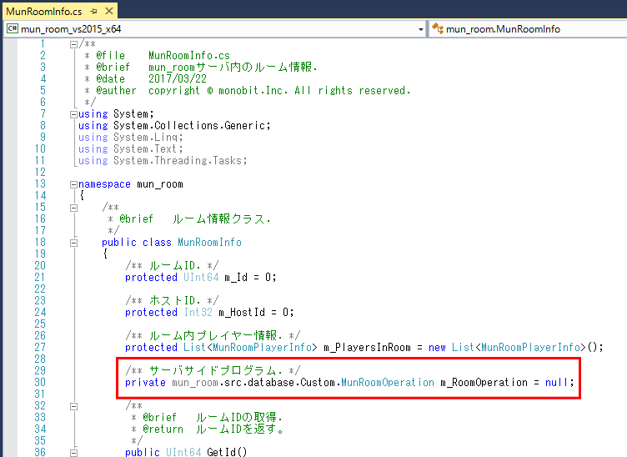Click m_HostId variable on line 24
Screen dimensions: 627x457
(x=242, y=312)
